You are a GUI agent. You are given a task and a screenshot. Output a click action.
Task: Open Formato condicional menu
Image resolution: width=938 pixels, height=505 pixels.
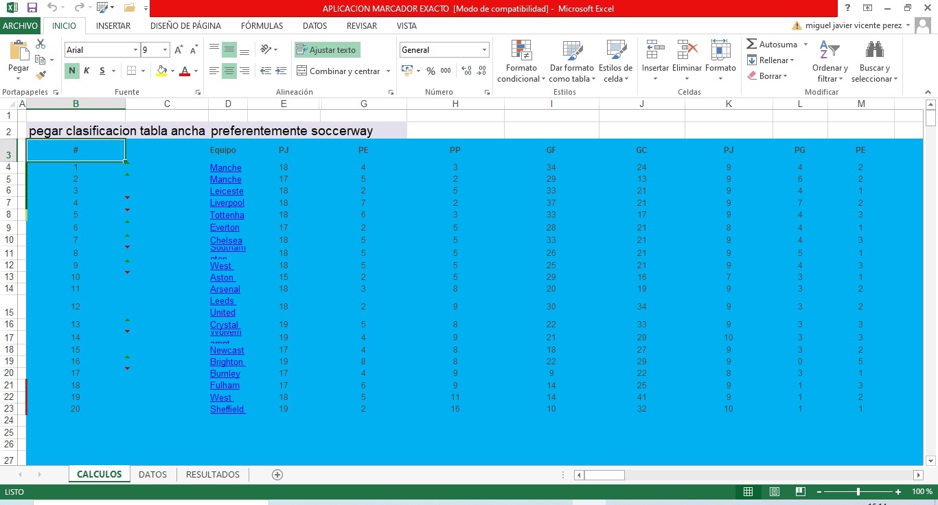coord(521,61)
